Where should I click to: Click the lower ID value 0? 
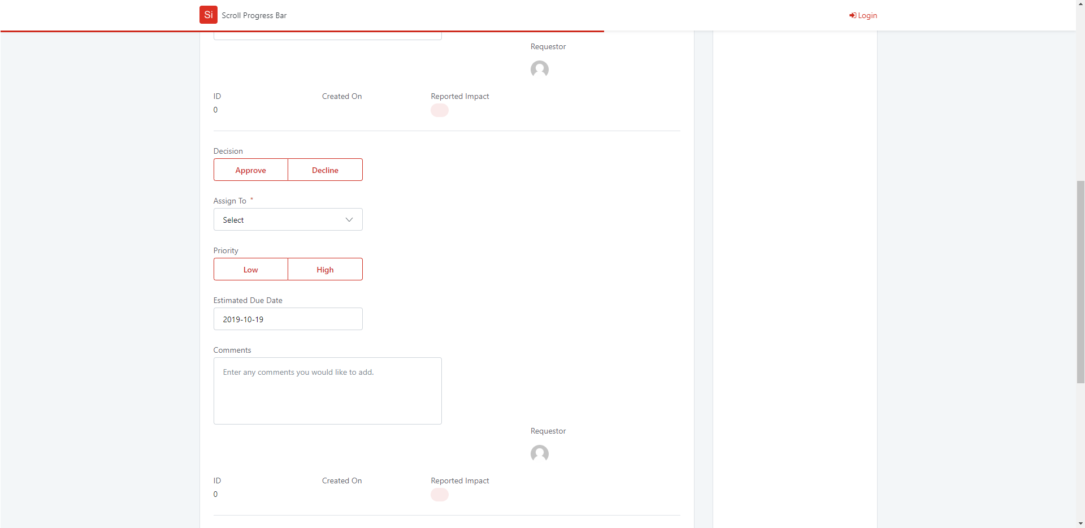click(x=215, y=494)
